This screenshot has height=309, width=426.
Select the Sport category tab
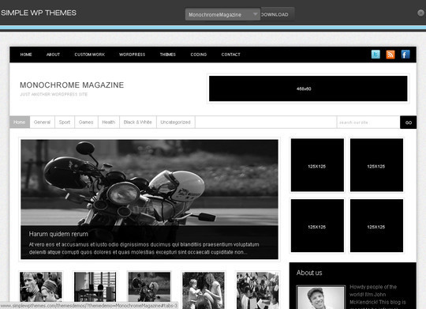pos(65,122)
